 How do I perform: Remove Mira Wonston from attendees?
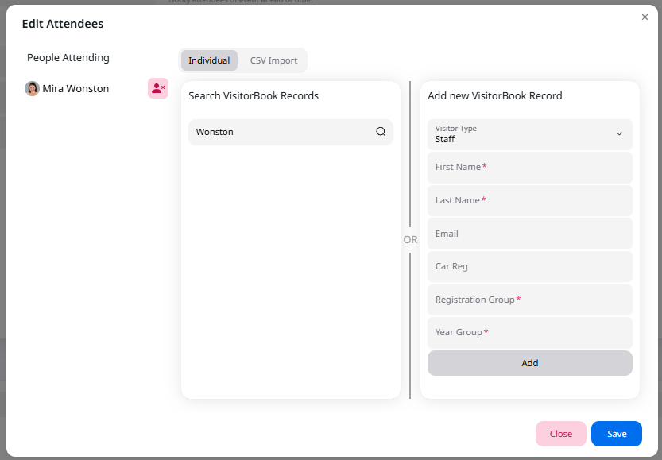tap(158, 89)
